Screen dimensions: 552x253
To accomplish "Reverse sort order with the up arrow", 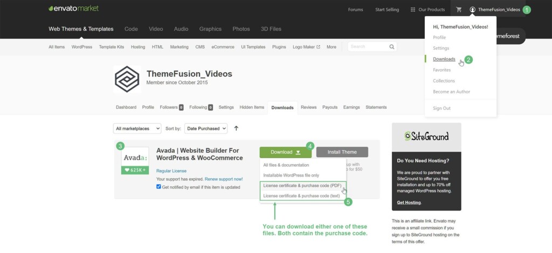I will click(x=236, y=128).
